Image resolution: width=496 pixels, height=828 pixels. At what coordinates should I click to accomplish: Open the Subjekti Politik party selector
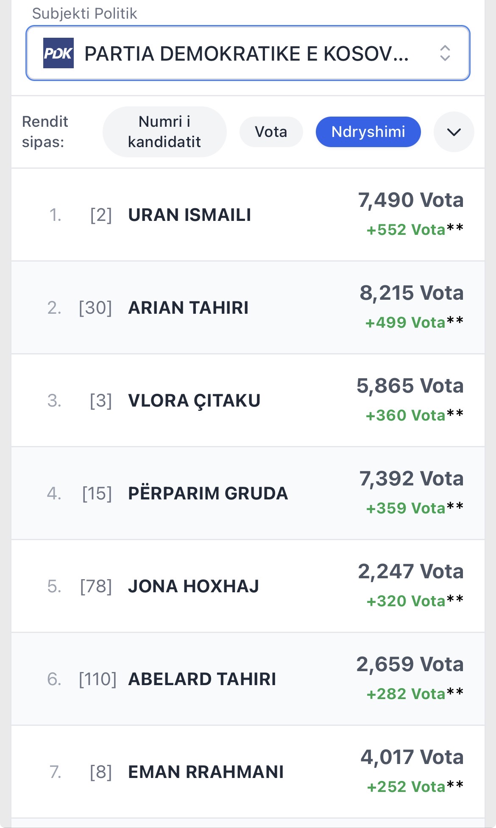pos(247,53)
